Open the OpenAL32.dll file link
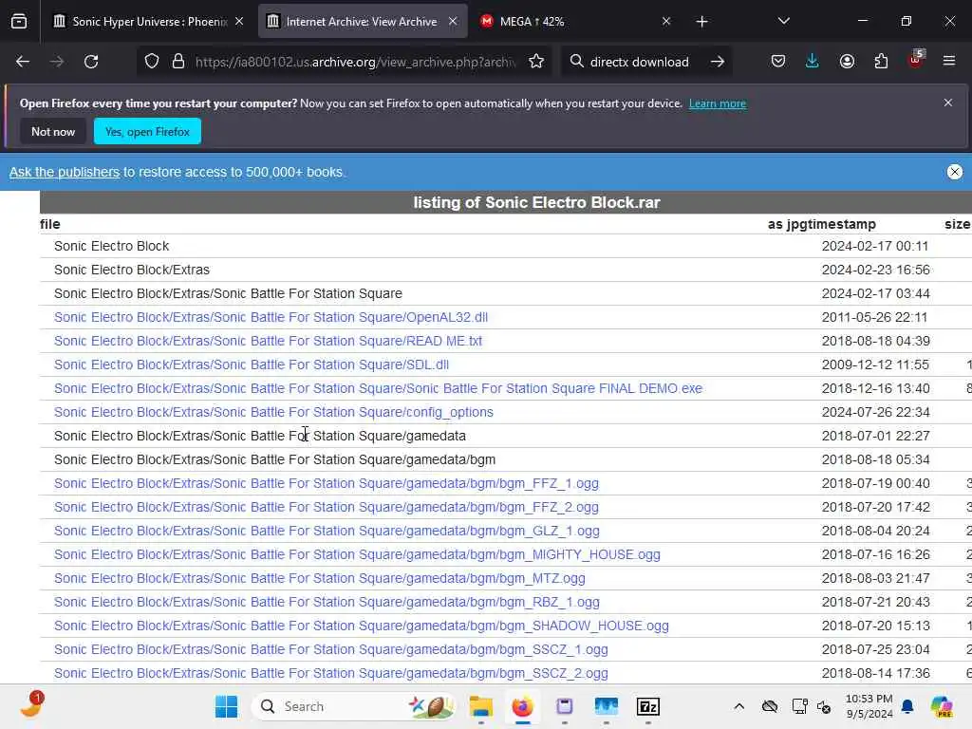Screen dimensions: 972x729 click(271, 317)
